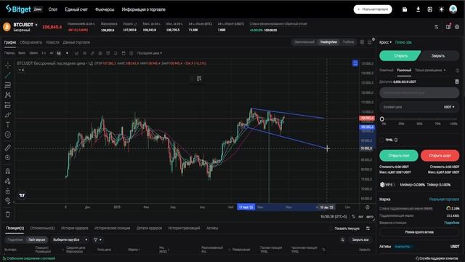Switch chart to TradingView mode
The height and width of the screenshot is (262, 465).
tap(328, 42)
